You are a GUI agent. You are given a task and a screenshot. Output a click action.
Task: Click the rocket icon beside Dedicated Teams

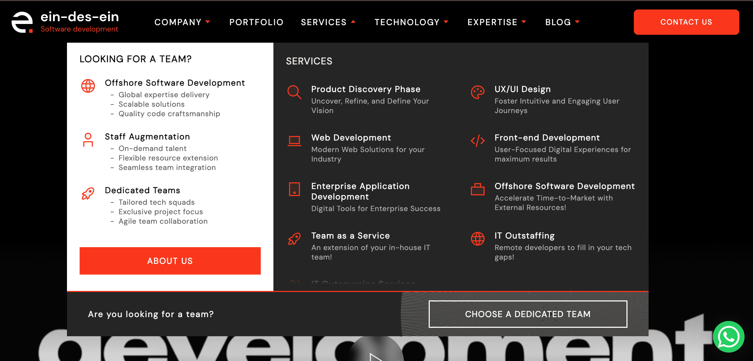click(x=88, y=193)
